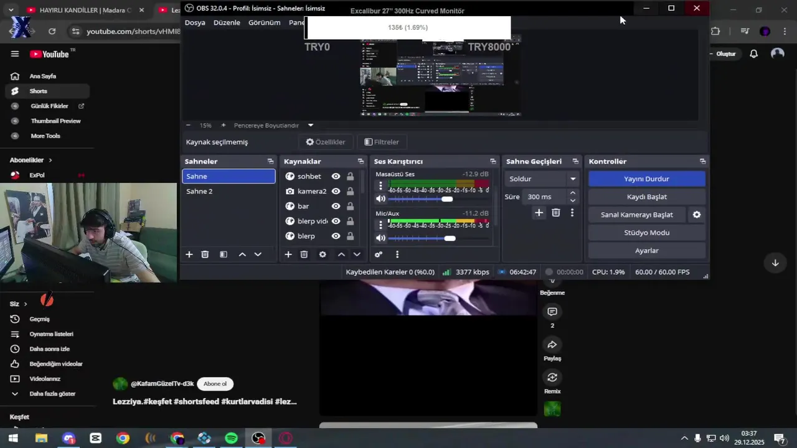797x448 pixels.
Task: Move source up in Kaynaklar panel
Action: click(x=341, y=254)
